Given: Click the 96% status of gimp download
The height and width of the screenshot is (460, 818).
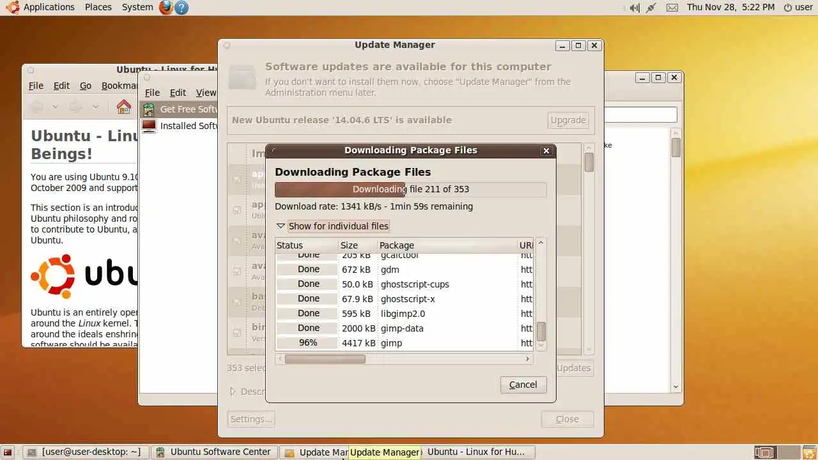Looking at the screenshot, I should click(308, 343).
